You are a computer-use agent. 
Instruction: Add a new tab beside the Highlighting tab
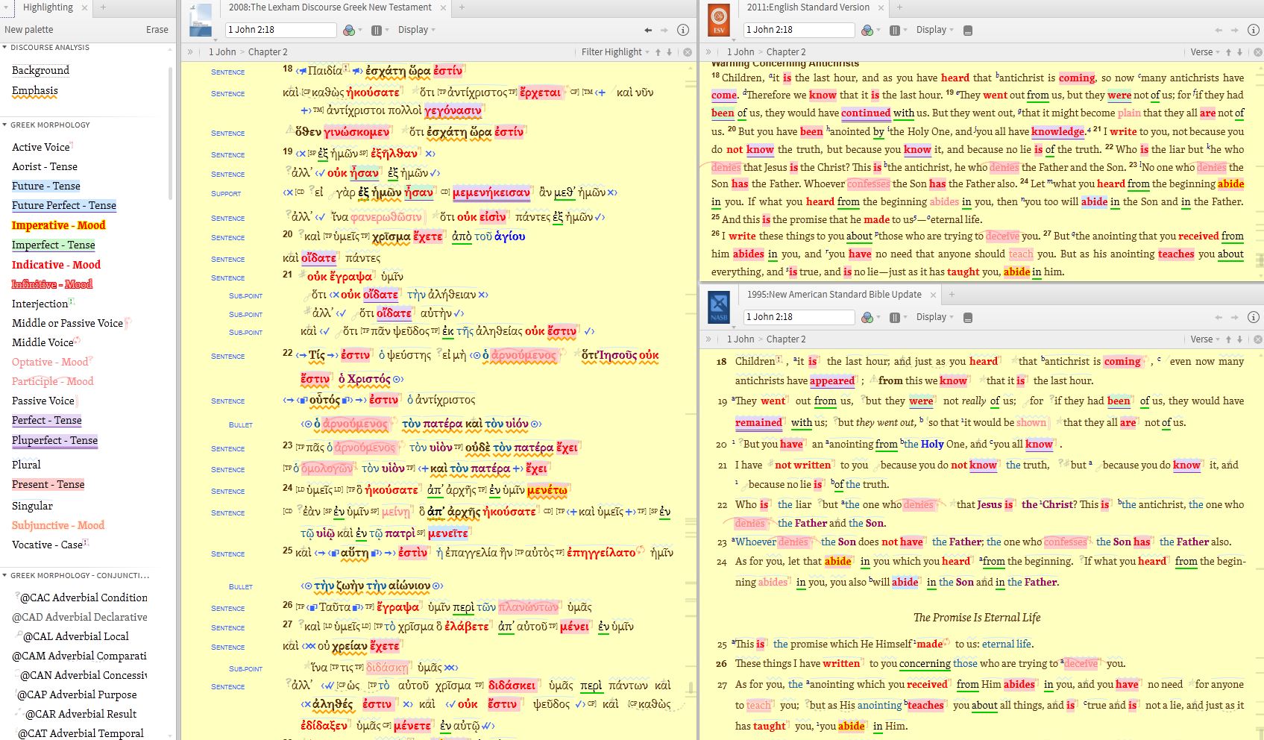click(x=103, y=7)
